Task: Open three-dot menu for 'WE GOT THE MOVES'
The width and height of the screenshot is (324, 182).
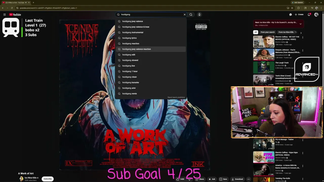Action: click(x=302, y=37)
